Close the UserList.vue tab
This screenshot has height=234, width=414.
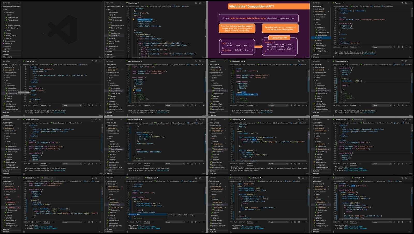point(138,3)
